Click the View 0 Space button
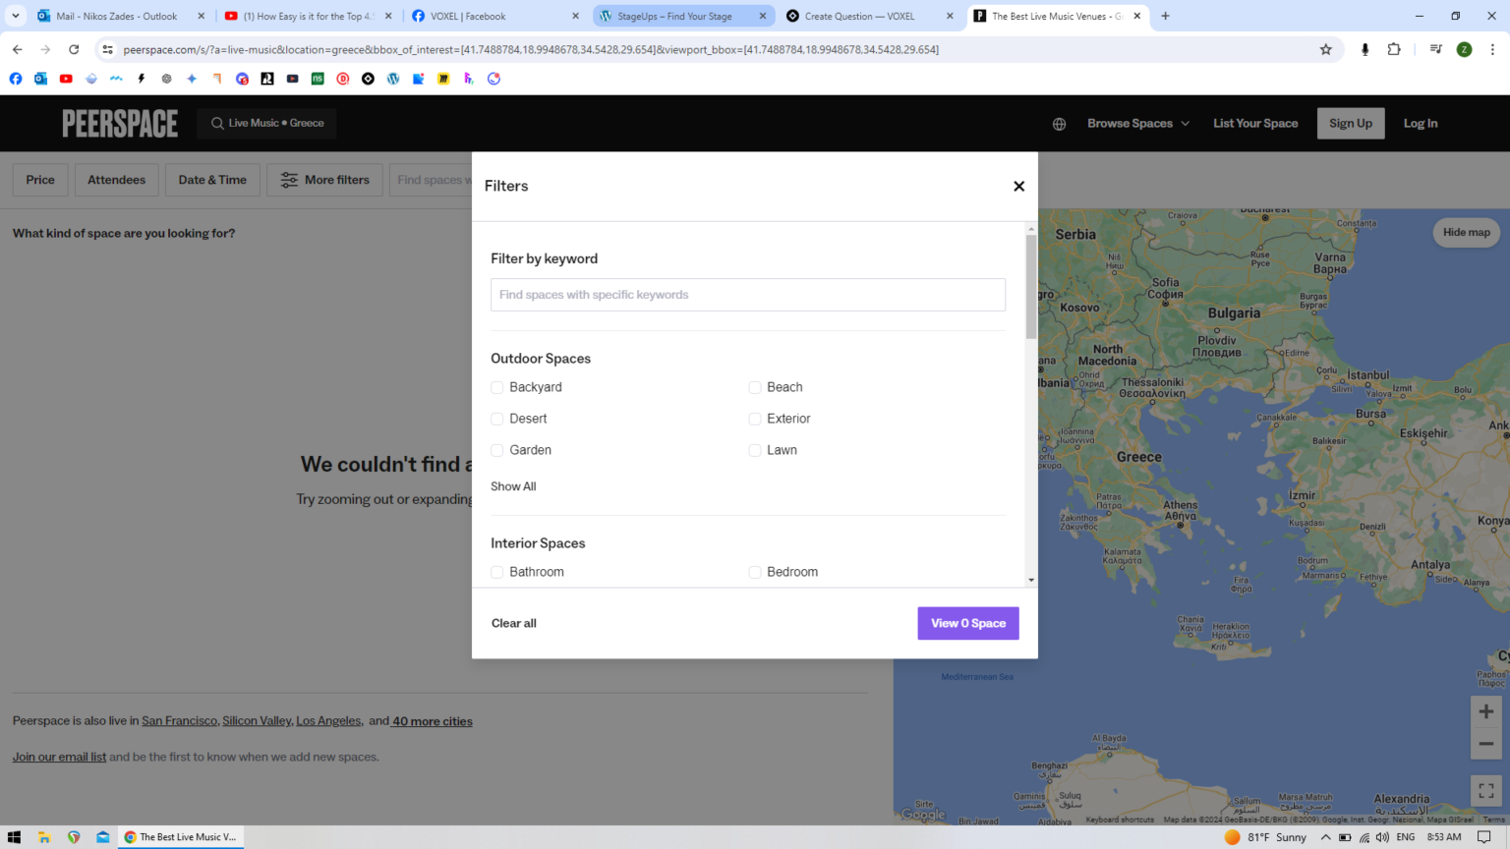This screenshot has width=1510, height=849. tap(967, 623)
